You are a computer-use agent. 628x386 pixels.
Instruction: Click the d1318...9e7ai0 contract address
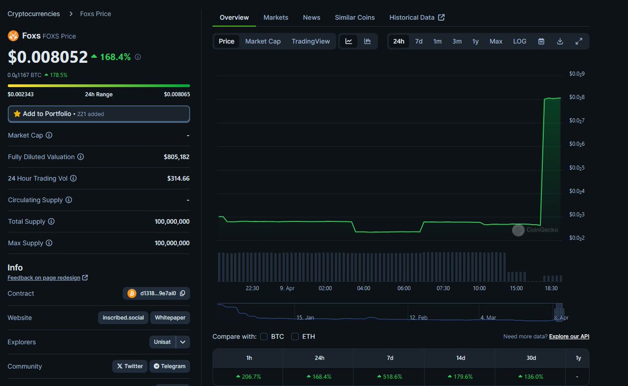158,293
